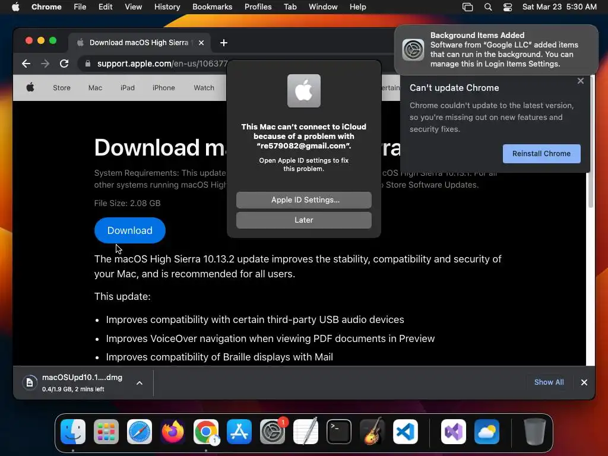Open the Tab menu
The width and height of the screenshot is (608, 456).
click(290, 7)
